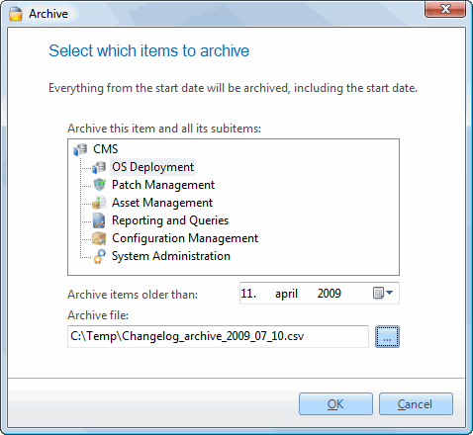Click the System Administration gear icon

click(x=99, y=256)
